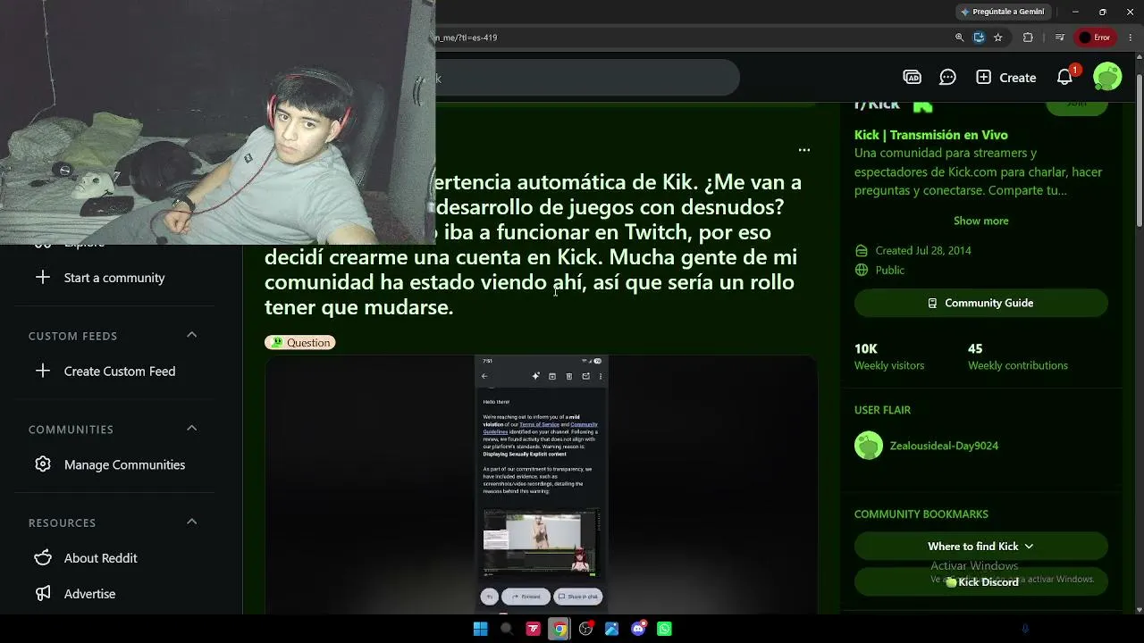Click the Advertise megaphone icon
The width and height of the screenshot is (1144, 643).
pos(43,594)
